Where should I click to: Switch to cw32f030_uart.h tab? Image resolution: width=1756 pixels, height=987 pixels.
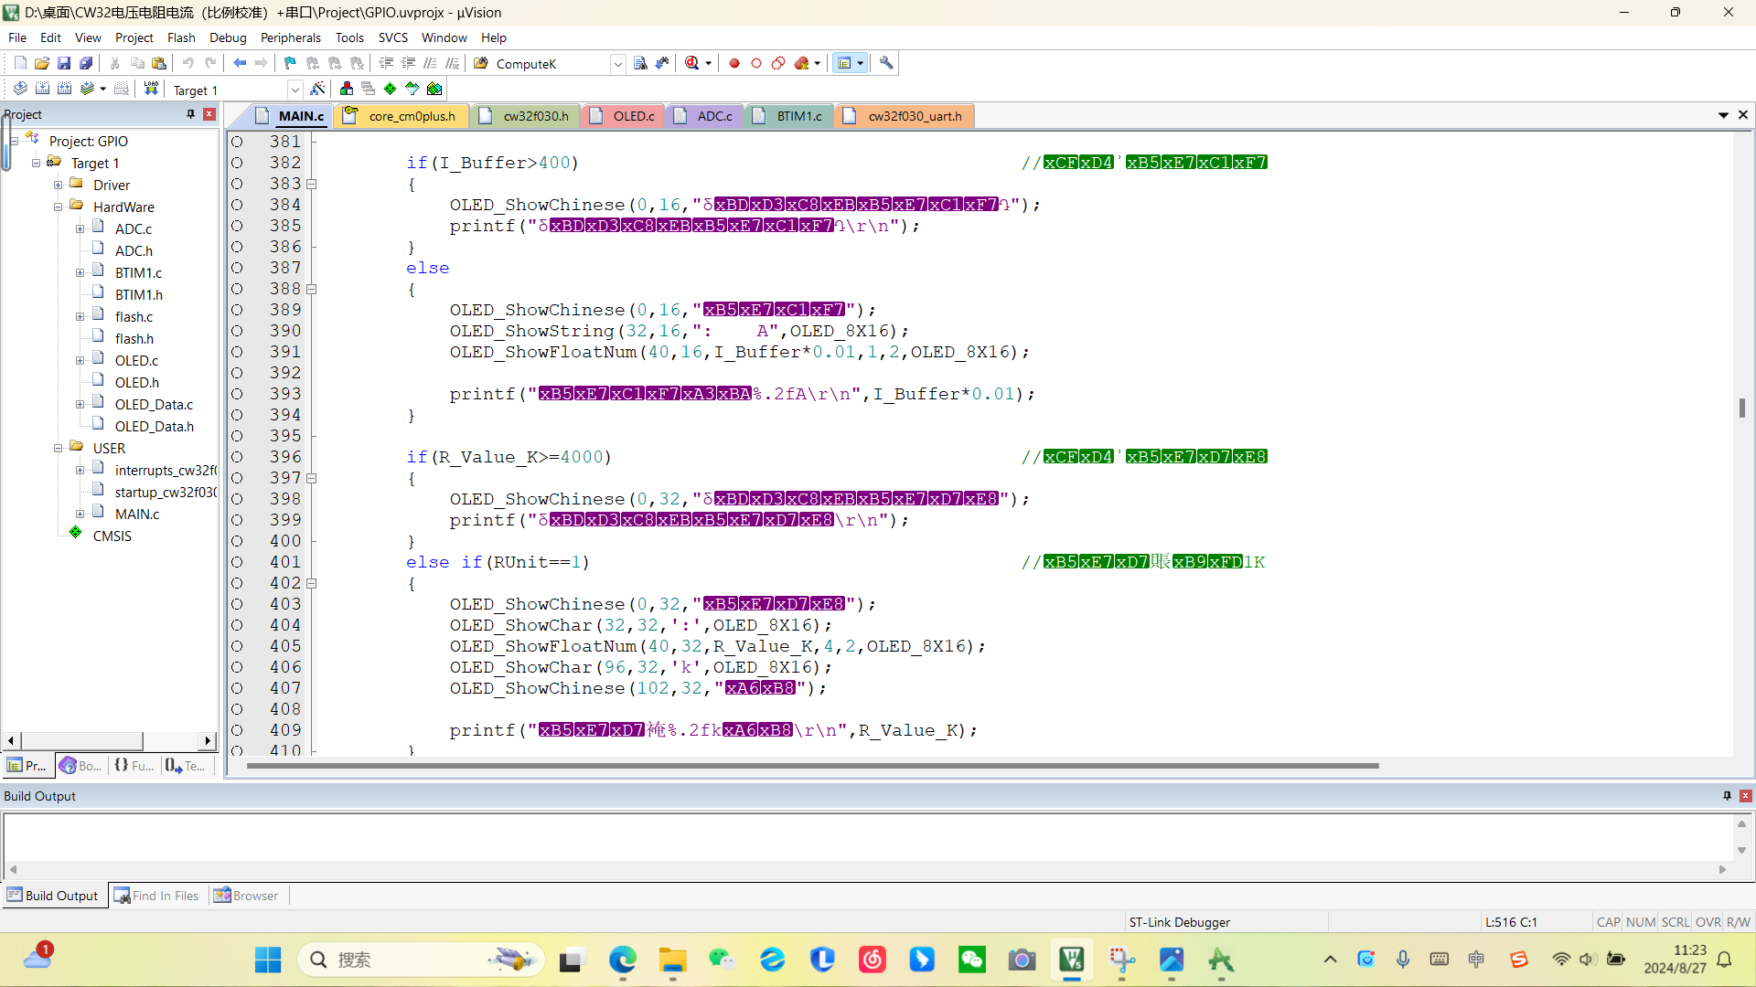[905, 116]
